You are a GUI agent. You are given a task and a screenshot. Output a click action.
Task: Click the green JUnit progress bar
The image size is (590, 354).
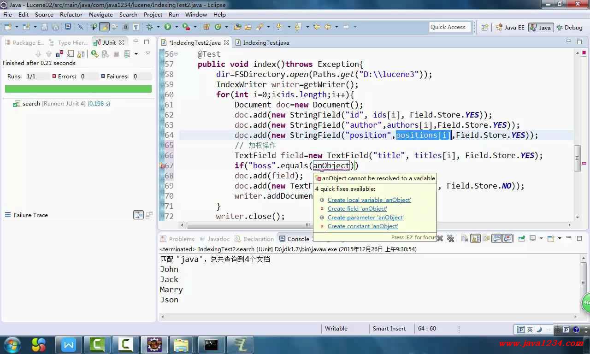(78, 88)
